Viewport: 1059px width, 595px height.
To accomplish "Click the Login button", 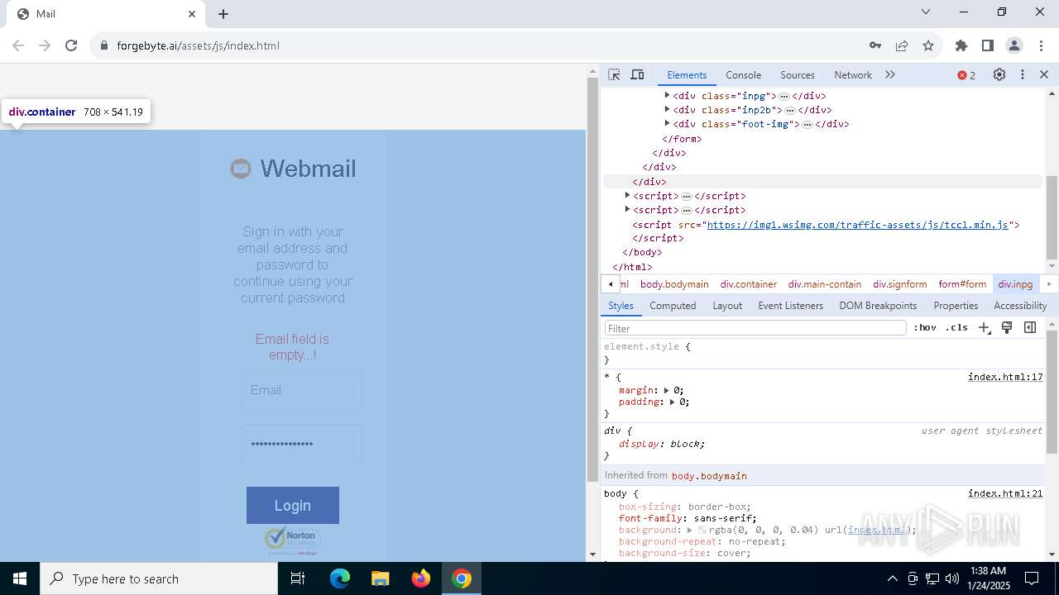I will click(x=293, y=505).
